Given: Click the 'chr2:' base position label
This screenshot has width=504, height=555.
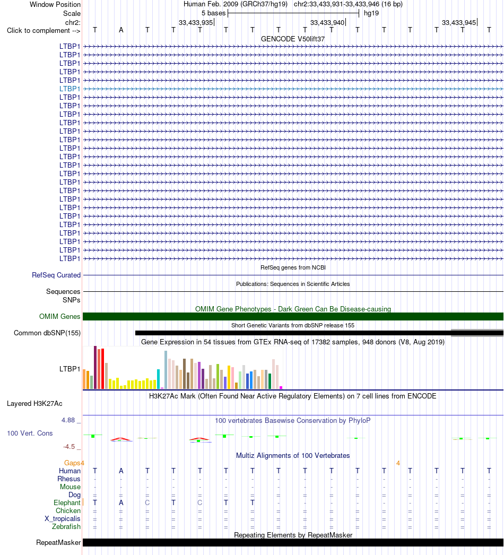Looking at the screenshot, I should (x=73, y=23).
